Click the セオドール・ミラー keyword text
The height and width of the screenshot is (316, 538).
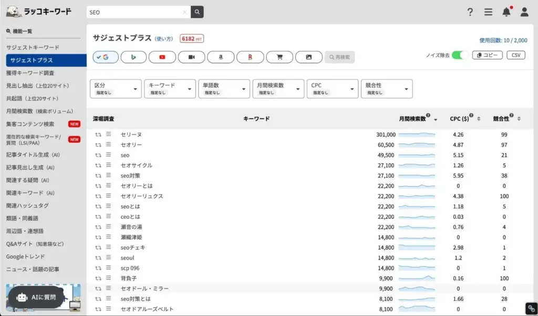144,289
